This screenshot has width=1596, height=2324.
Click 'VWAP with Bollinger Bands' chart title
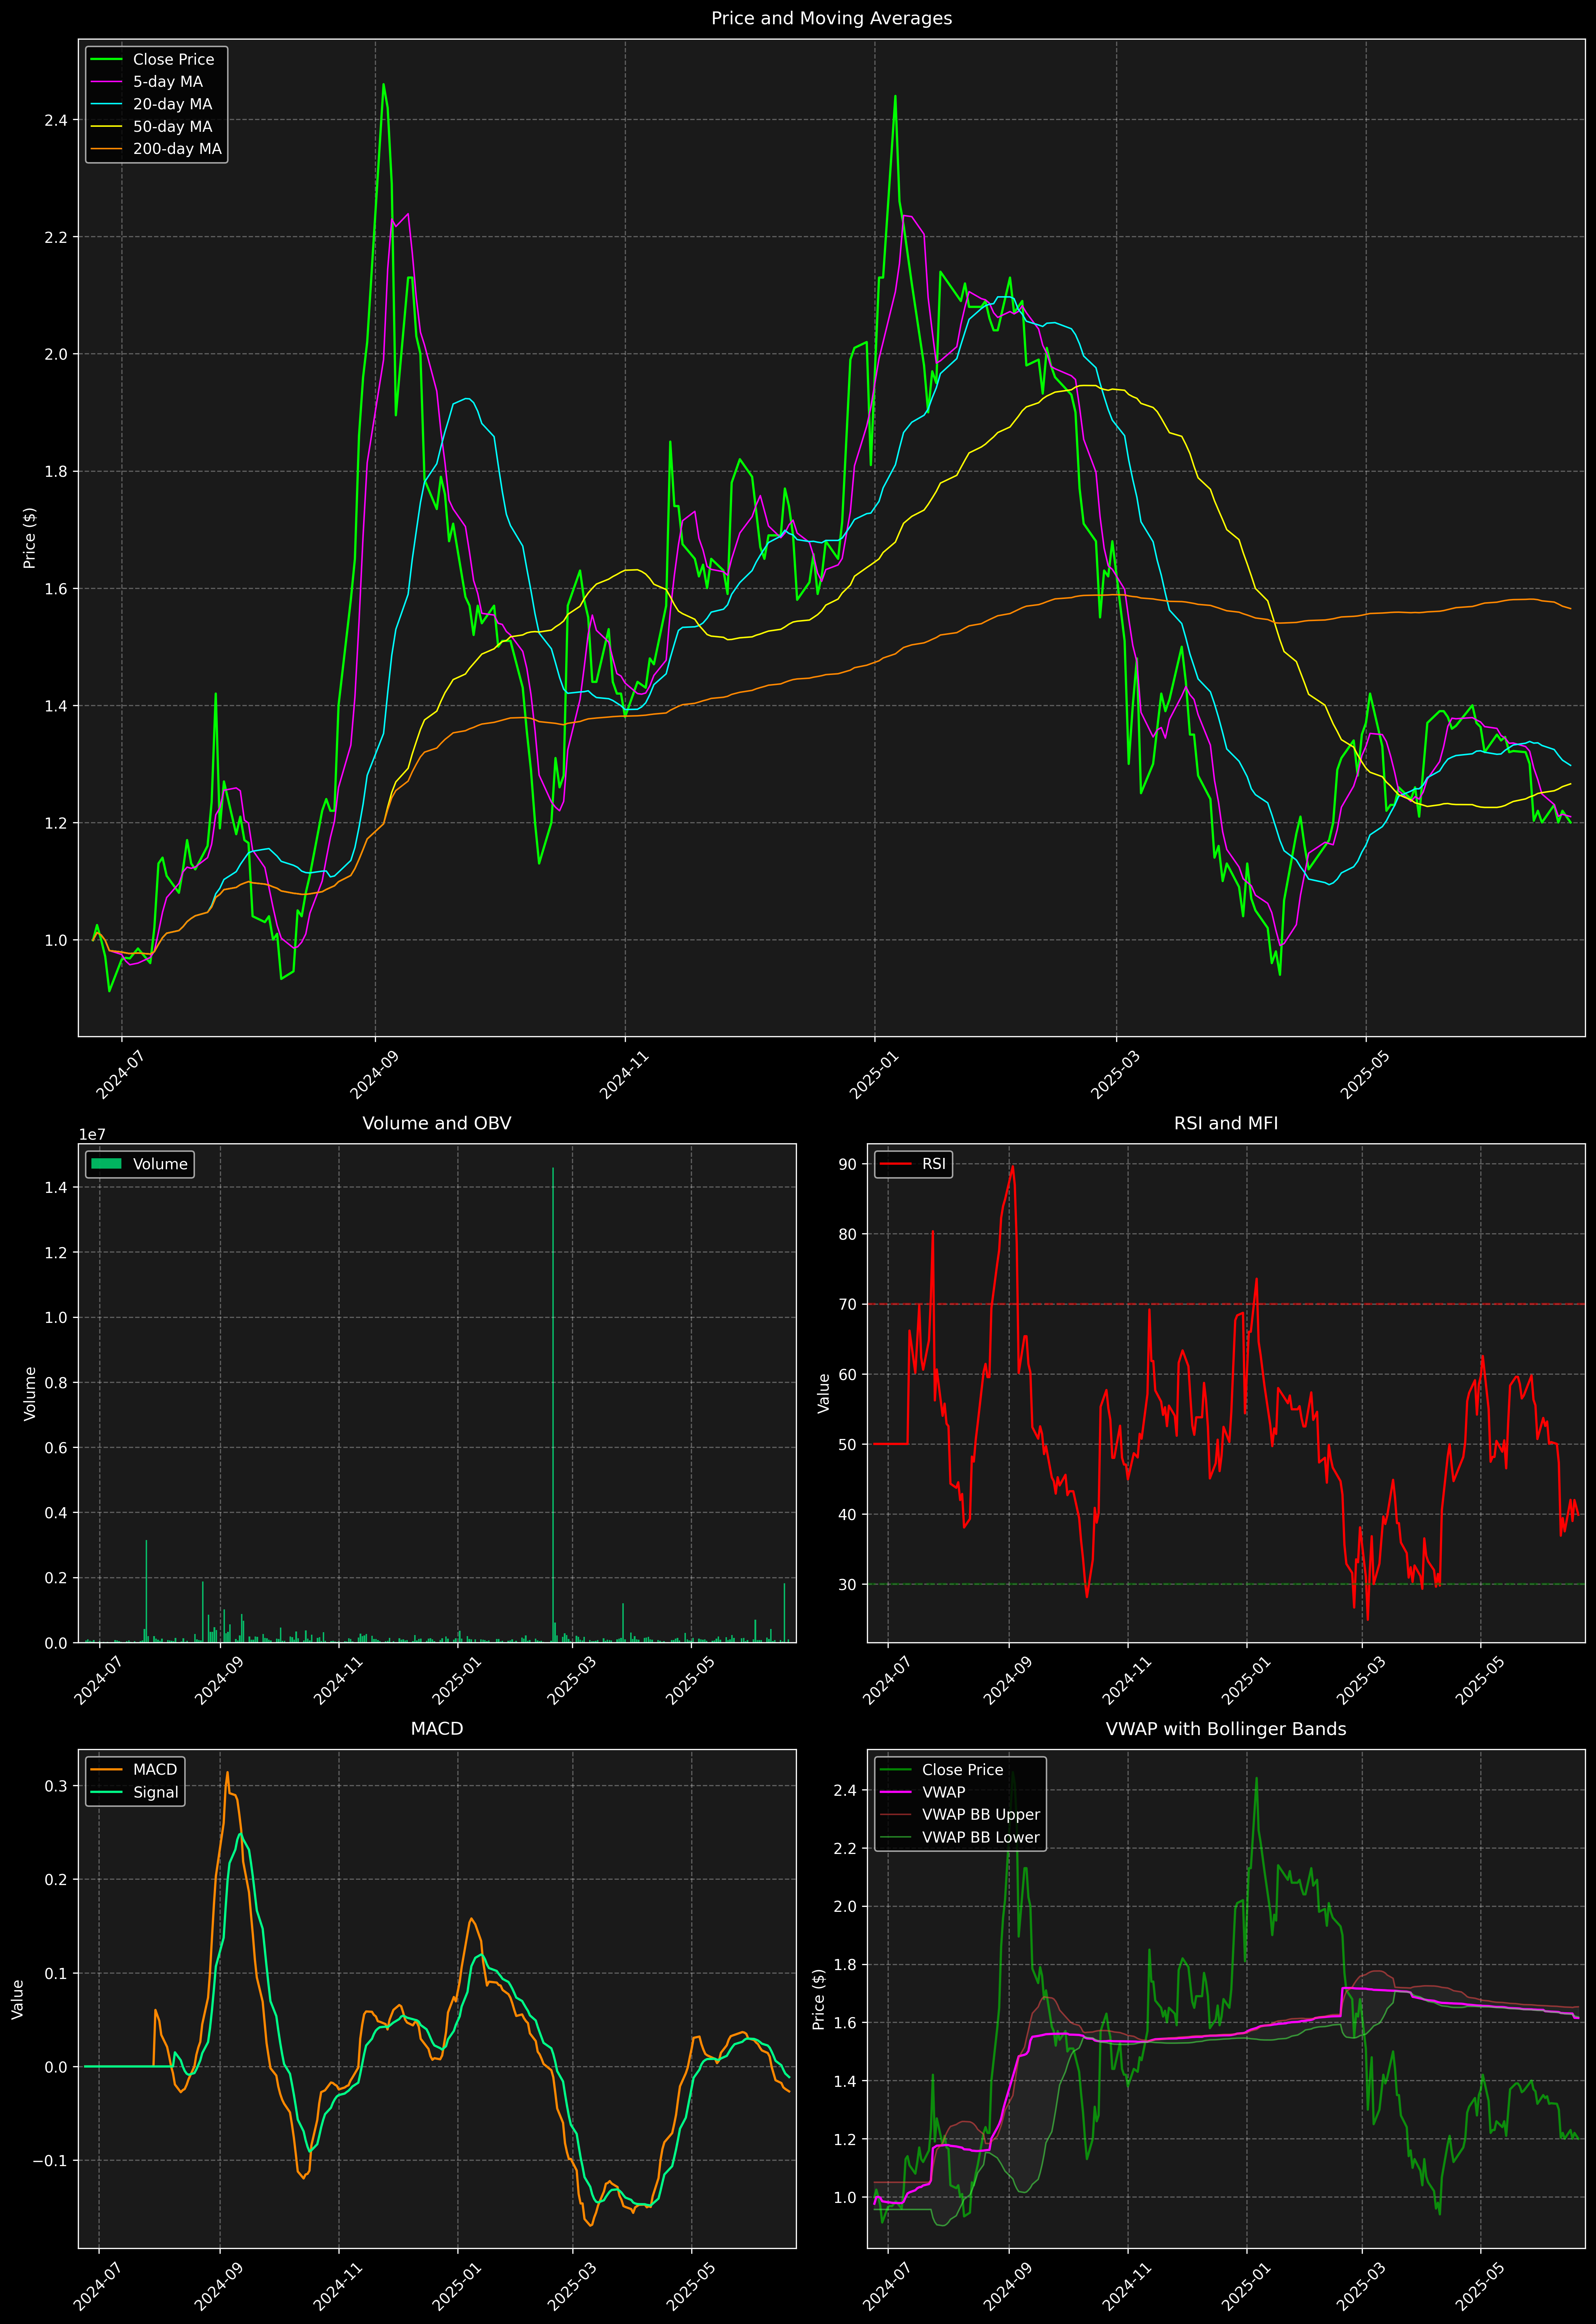(x=1226, y=1729)
